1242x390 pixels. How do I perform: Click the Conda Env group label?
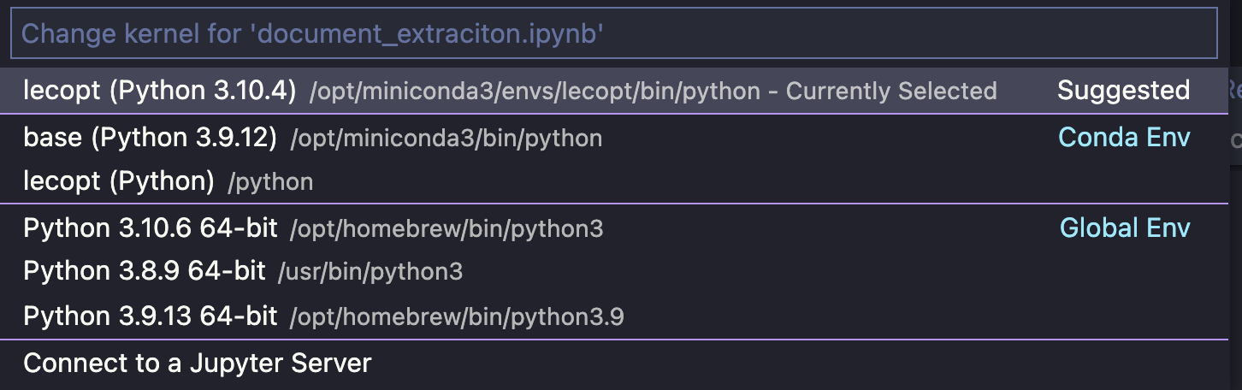pyautogui.click(x=1124, y=137)
